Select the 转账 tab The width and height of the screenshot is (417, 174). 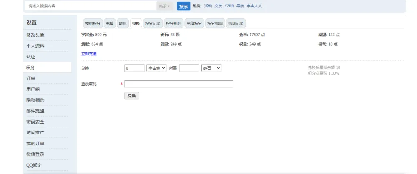tap(122, 24)
